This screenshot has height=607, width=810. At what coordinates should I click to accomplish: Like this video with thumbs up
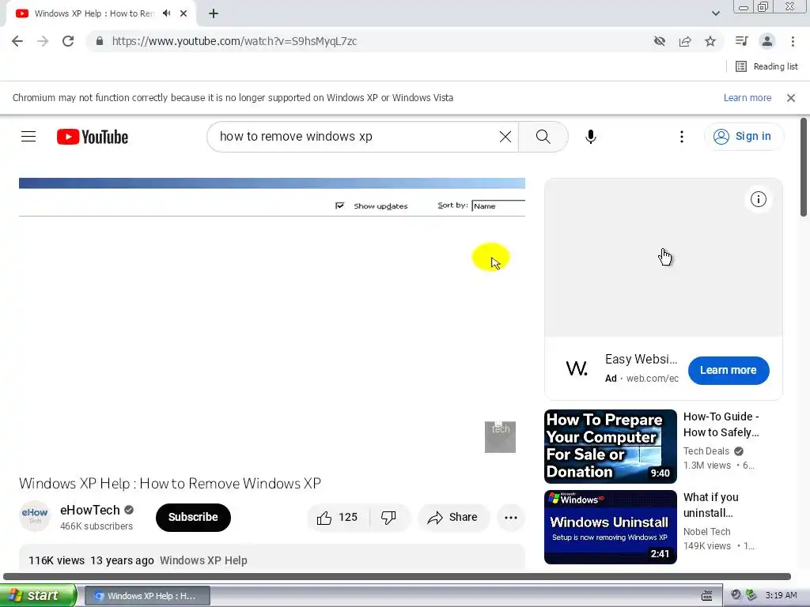tap(339, 517)
